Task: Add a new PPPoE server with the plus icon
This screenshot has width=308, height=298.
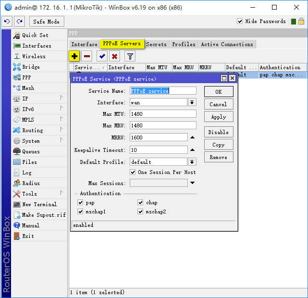Action: [x=74, y=56]
